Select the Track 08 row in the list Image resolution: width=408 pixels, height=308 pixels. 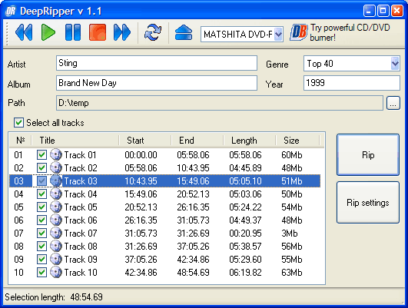(x=164, y=246)
